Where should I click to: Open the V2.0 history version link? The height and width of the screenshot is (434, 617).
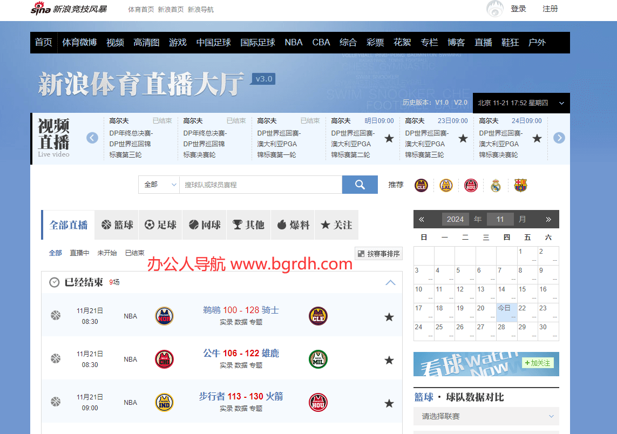click(x=461, y=103)
